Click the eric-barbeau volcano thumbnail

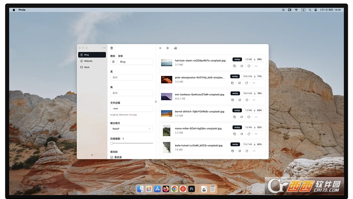(x=167, y=97)
